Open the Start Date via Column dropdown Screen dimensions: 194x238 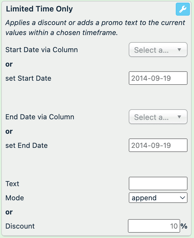[158, 50]
